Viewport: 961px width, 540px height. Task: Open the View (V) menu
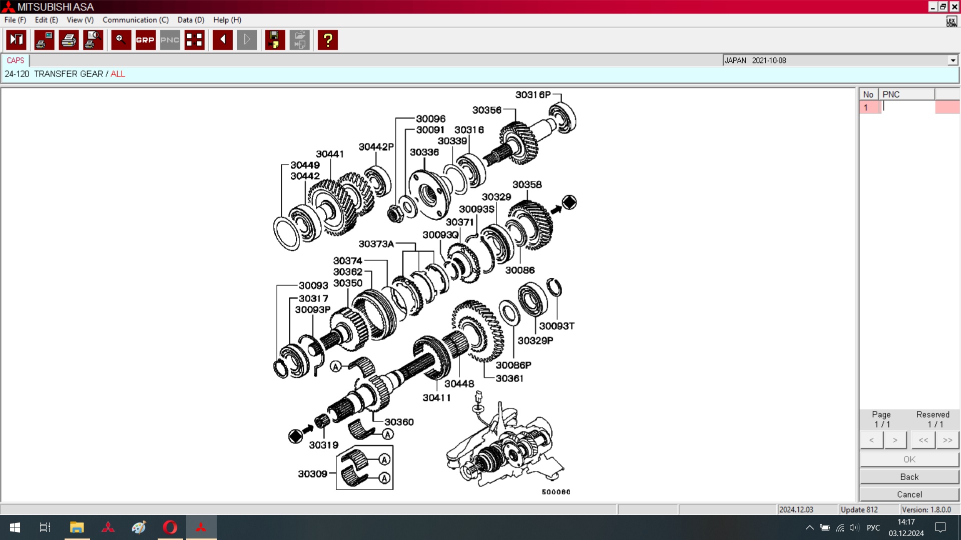80,20
